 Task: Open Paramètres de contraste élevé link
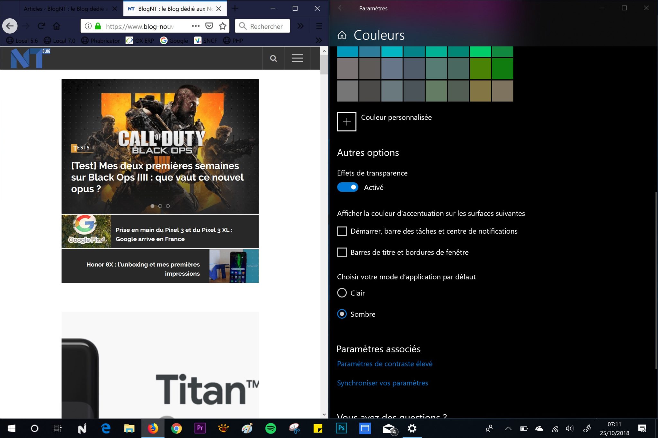click(385, 364)
